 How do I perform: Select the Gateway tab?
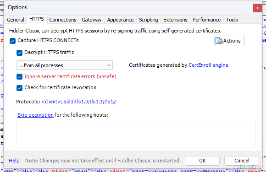click(x=92, y=20)
